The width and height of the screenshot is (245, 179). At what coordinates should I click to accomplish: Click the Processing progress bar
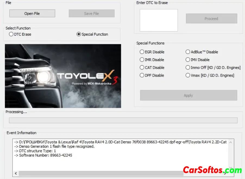point(123,120)
